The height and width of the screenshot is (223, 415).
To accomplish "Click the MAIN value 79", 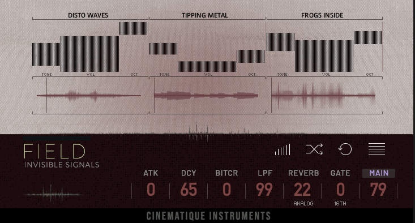I will (x=378, y=190).
